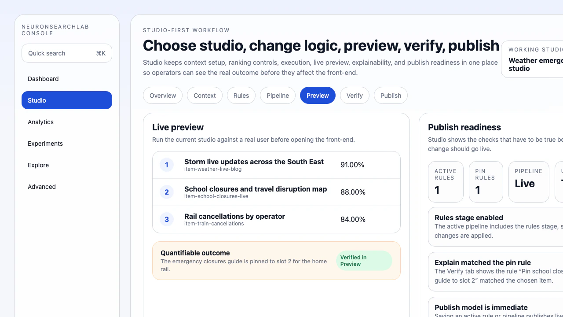Click the School closures preview item
Screen dimensions: 563x317
tap(276, 192)
